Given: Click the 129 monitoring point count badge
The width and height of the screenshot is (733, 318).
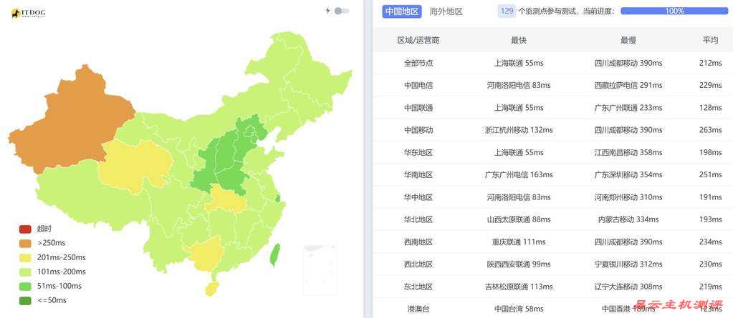Looking at the screenshot, I should click(507, 11).
